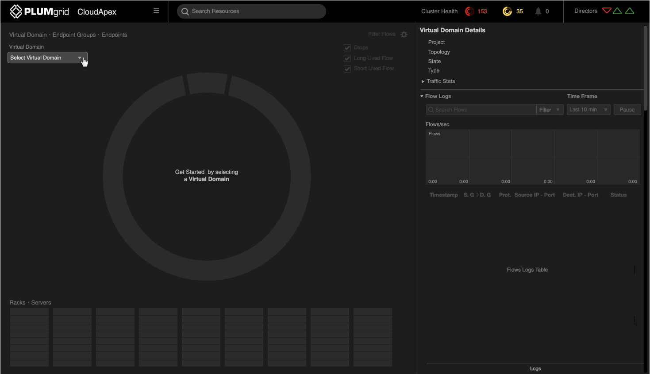Click the right panel vertical scrollbar

[646, 66]
